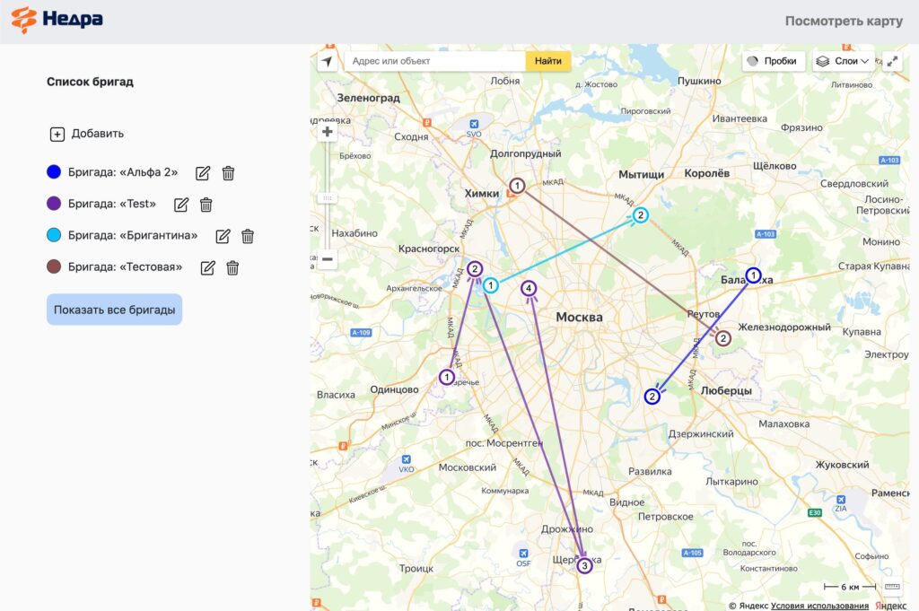Click the SVO airport icon
Screen dimensions: 919x611
[474, 124]
